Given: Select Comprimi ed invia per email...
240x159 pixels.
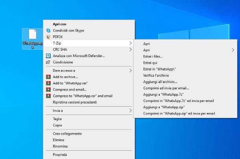Looking at the screenshot, I should pos(185,88).
